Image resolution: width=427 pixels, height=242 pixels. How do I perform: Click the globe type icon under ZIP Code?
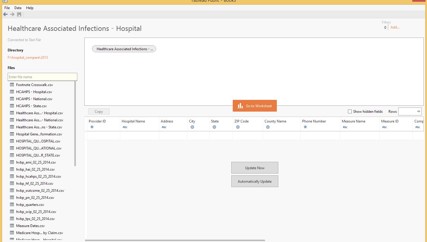pos(238,127)
